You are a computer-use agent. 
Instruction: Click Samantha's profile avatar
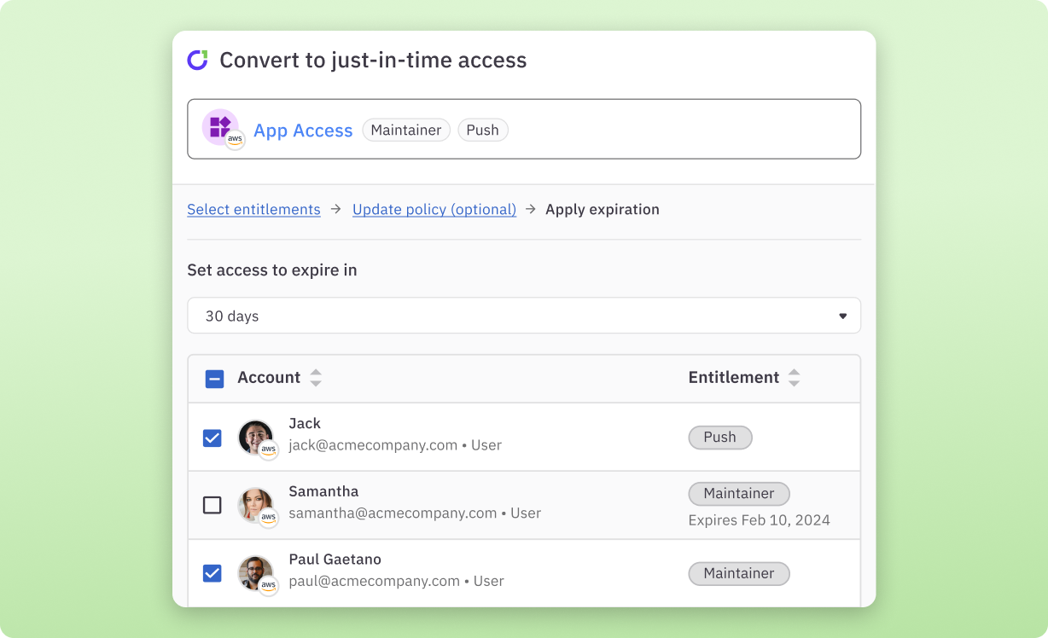pyautogui.click(x=255, y=504)
